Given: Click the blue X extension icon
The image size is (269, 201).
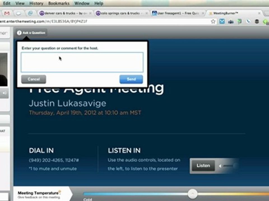Looking at the screenshot, I should (222, 21).
